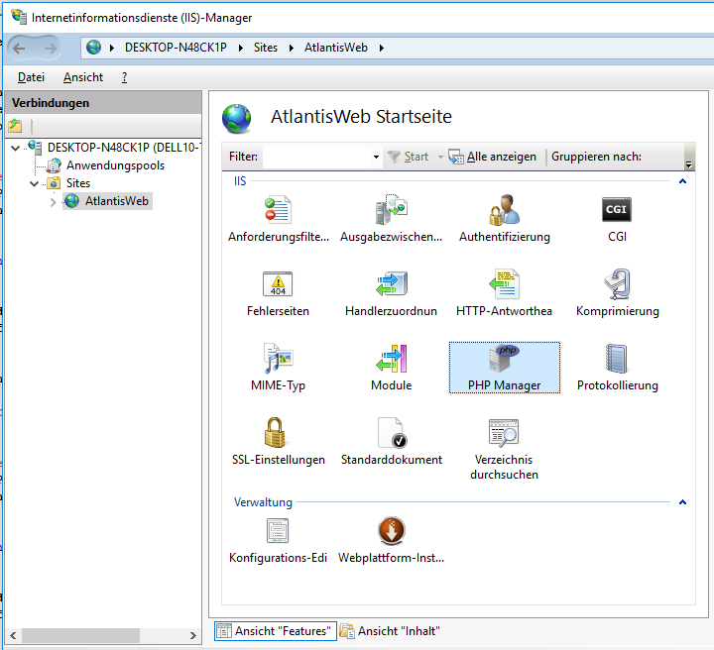Screen dimensions: 714x650
Task: Switch to Ansicht "Features" tab
Action: click(276, 631)
